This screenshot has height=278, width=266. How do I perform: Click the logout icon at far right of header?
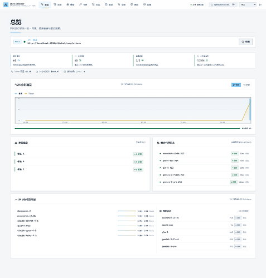pyautogui.click(x=260, y=4)
